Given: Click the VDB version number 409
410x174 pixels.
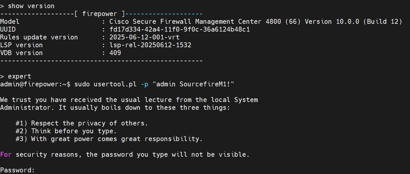Looking at the screenshot, I should [x=115, y=53].
